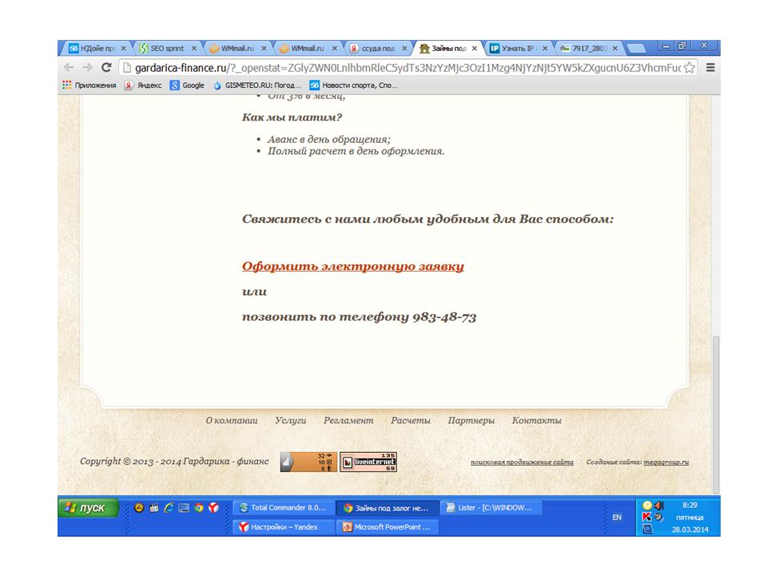This screenshot has width=767, height=575.
Task: Open Настройки – Yandex taskbar button
Action: coord(284,527)
